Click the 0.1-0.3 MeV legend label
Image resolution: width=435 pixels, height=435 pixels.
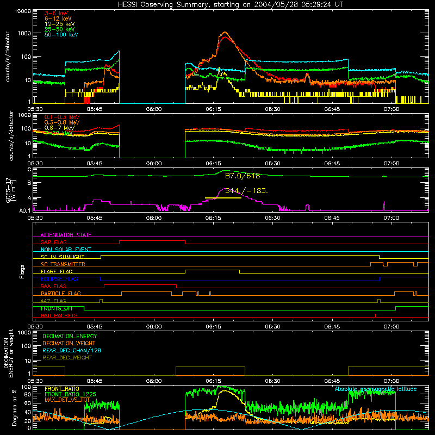pos(62,117)
